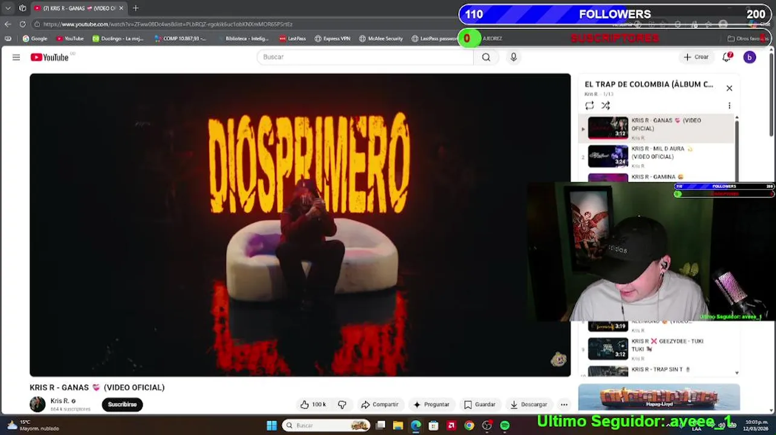Play KRIS R - MIL D AURA from playlist
776x435 pixels.
[657, 156]
